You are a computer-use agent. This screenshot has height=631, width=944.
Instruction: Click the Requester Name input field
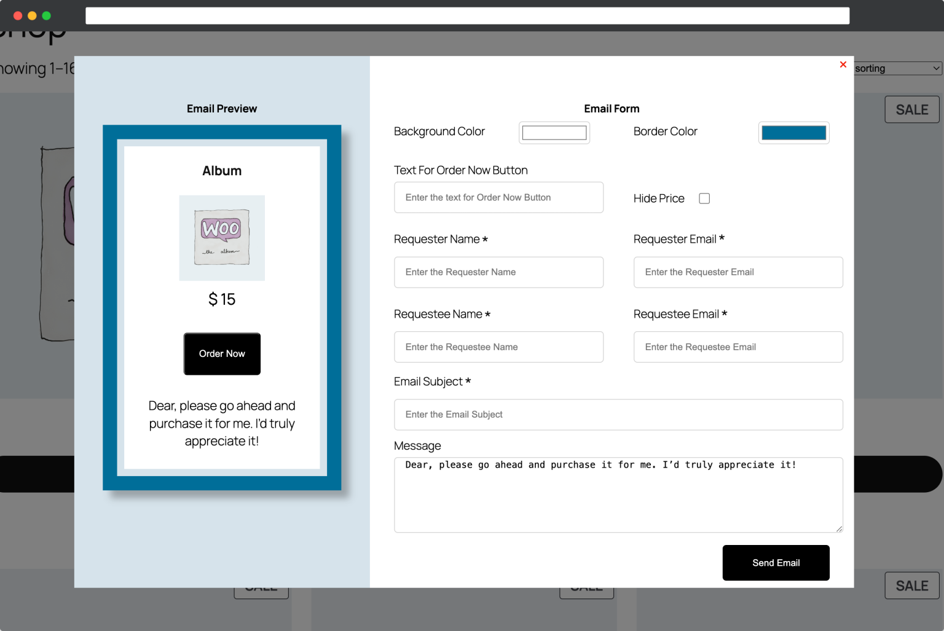pyautogui.click(x=498, y=272)
